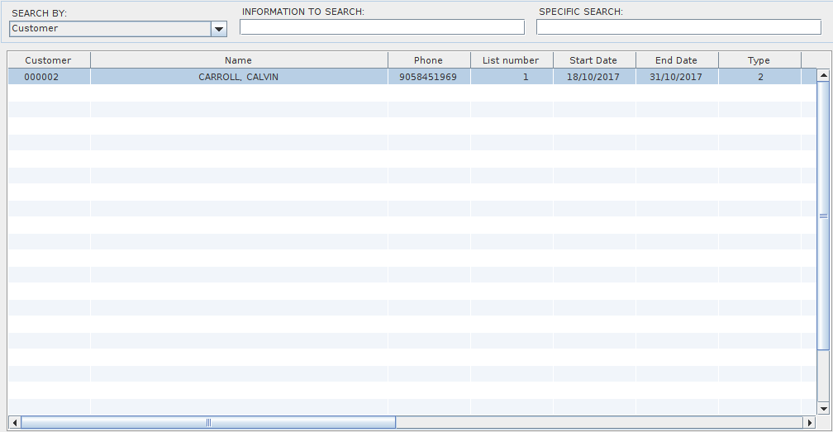Open the Search By dropdown arrow

(219, 29)
